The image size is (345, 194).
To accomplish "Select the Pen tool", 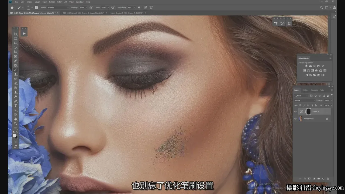I will pyautogui.click(x=16, y=101).
